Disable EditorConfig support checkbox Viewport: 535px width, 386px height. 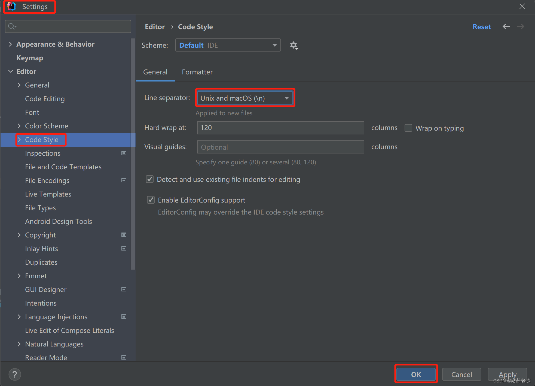tap(151, 200)
